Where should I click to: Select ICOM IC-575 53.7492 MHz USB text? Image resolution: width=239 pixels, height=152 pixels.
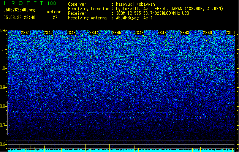pos(152,13)
